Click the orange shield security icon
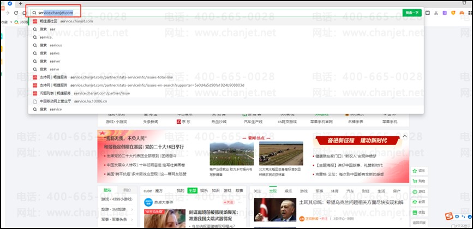The image size is (473, 229). tap(453, 13)
